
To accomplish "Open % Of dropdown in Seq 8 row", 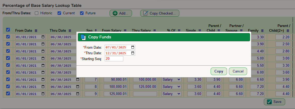I will (171, 87).
